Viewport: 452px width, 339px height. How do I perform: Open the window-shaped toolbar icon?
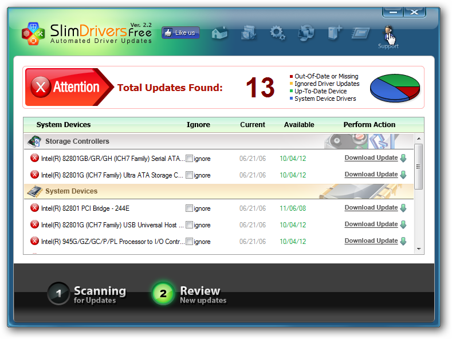[x=360, y=33]
